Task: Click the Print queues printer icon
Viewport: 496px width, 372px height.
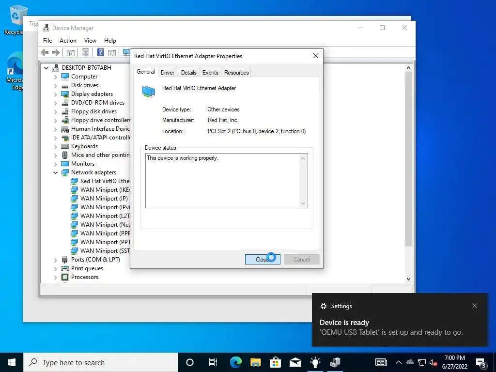Action: [65, 268]
